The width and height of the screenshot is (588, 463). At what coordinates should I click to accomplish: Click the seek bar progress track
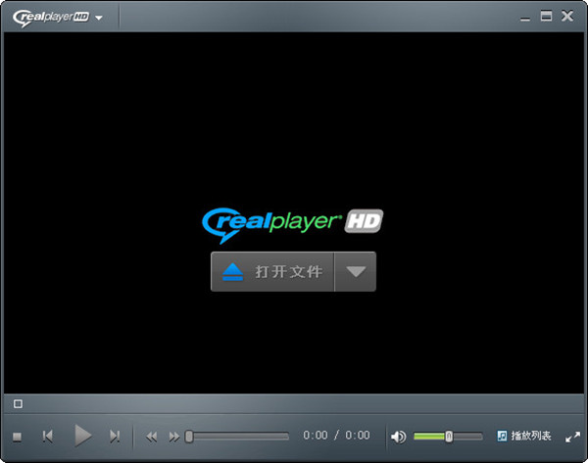[x=237, y=437]
